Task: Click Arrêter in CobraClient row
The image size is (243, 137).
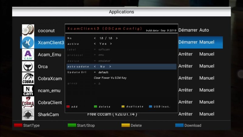Action: point(186,102)
